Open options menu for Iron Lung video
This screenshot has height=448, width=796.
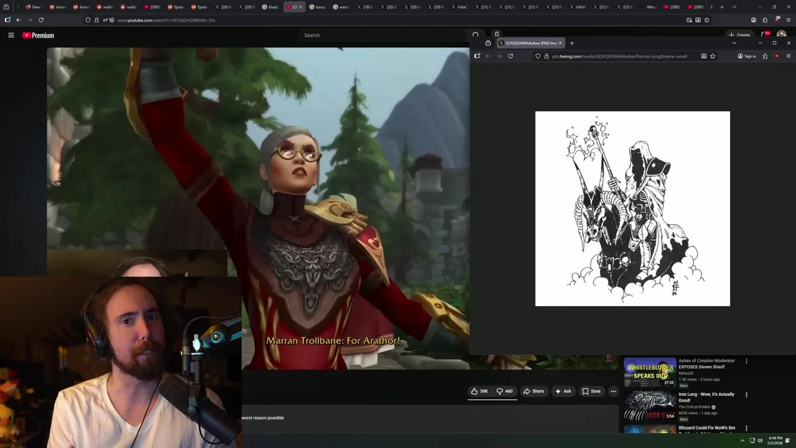point(746,394)
